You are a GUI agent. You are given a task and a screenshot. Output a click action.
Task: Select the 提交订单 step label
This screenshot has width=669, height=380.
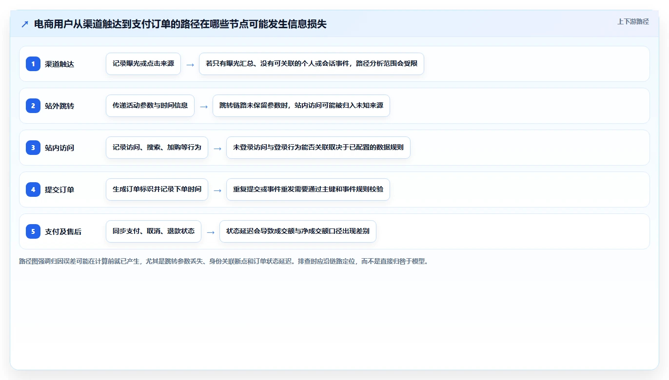click(x=59, y=190)
